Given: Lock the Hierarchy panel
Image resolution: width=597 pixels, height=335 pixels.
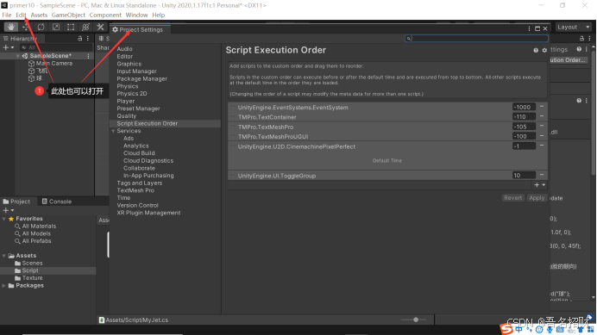Looking at the screenshot, I should click(79, 39).
